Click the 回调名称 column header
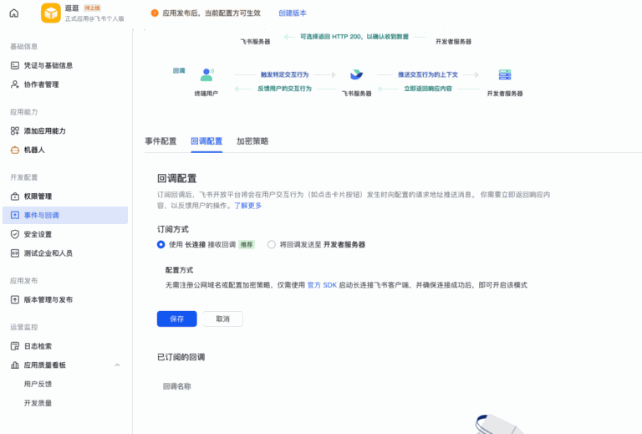The height and width of the screenshot is (434, 642). pyautogui.click(x=177, y=386)
